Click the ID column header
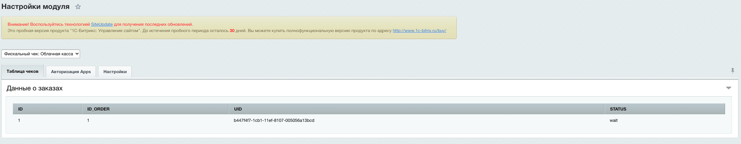This screenshot has width=741, height=144. pyautogui.click(x=21, y=109)
